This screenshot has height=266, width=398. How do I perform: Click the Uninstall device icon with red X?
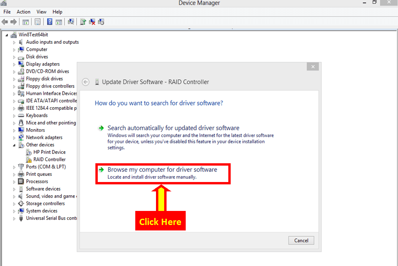92,22
